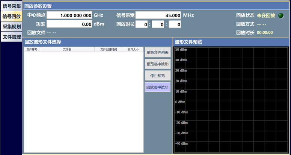Click the 未在回放 status text
Screen dimensions: 291x155
pos(266,15)
